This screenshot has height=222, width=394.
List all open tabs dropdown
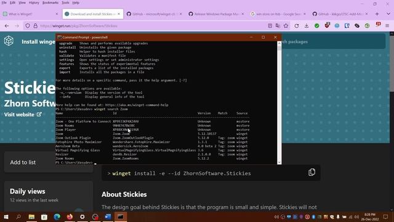tap(388, 14)
